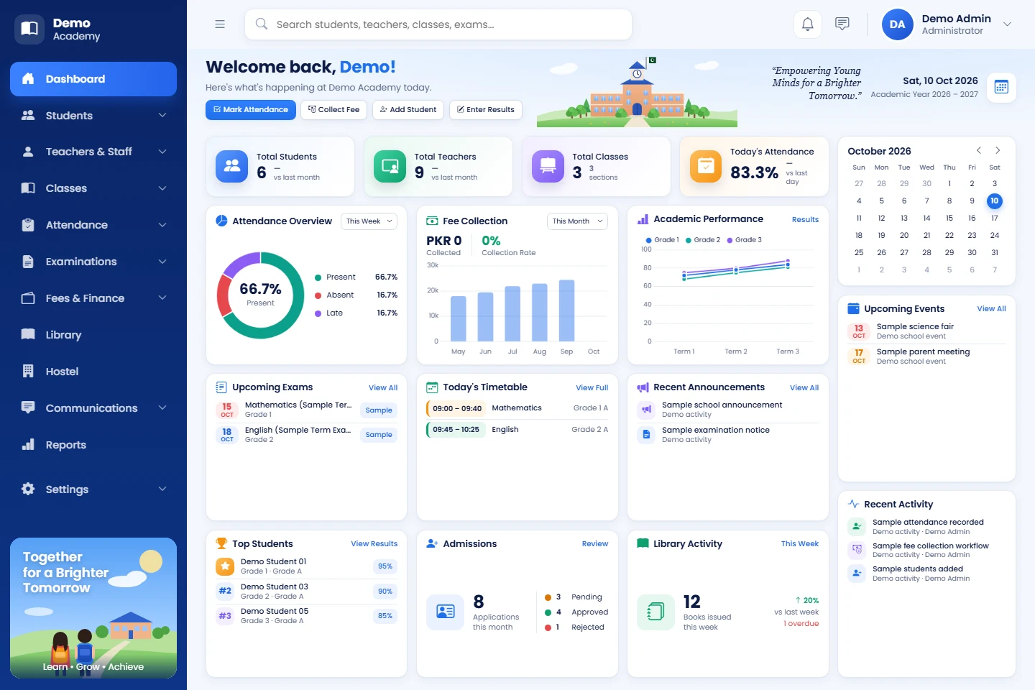This screenshot has width=1035, height=690.
Task: Click the Total Teachers card icon
Action: coord(390,166)
